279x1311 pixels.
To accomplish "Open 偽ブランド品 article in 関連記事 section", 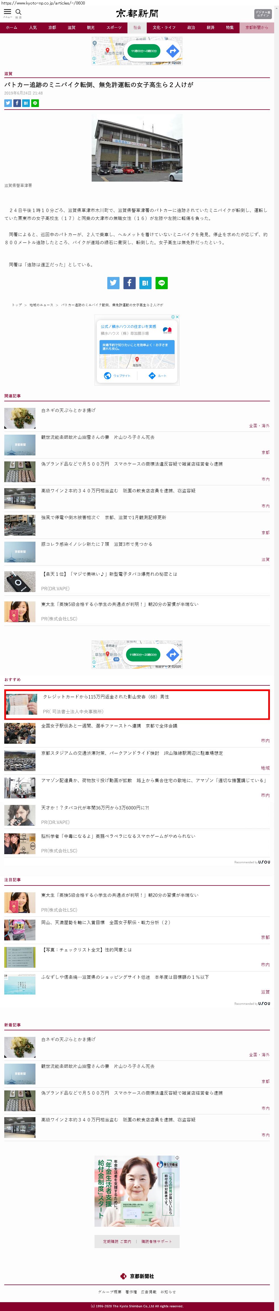I will [132, 464].
